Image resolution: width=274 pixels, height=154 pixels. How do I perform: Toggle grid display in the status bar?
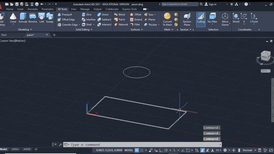pos(137,150)
